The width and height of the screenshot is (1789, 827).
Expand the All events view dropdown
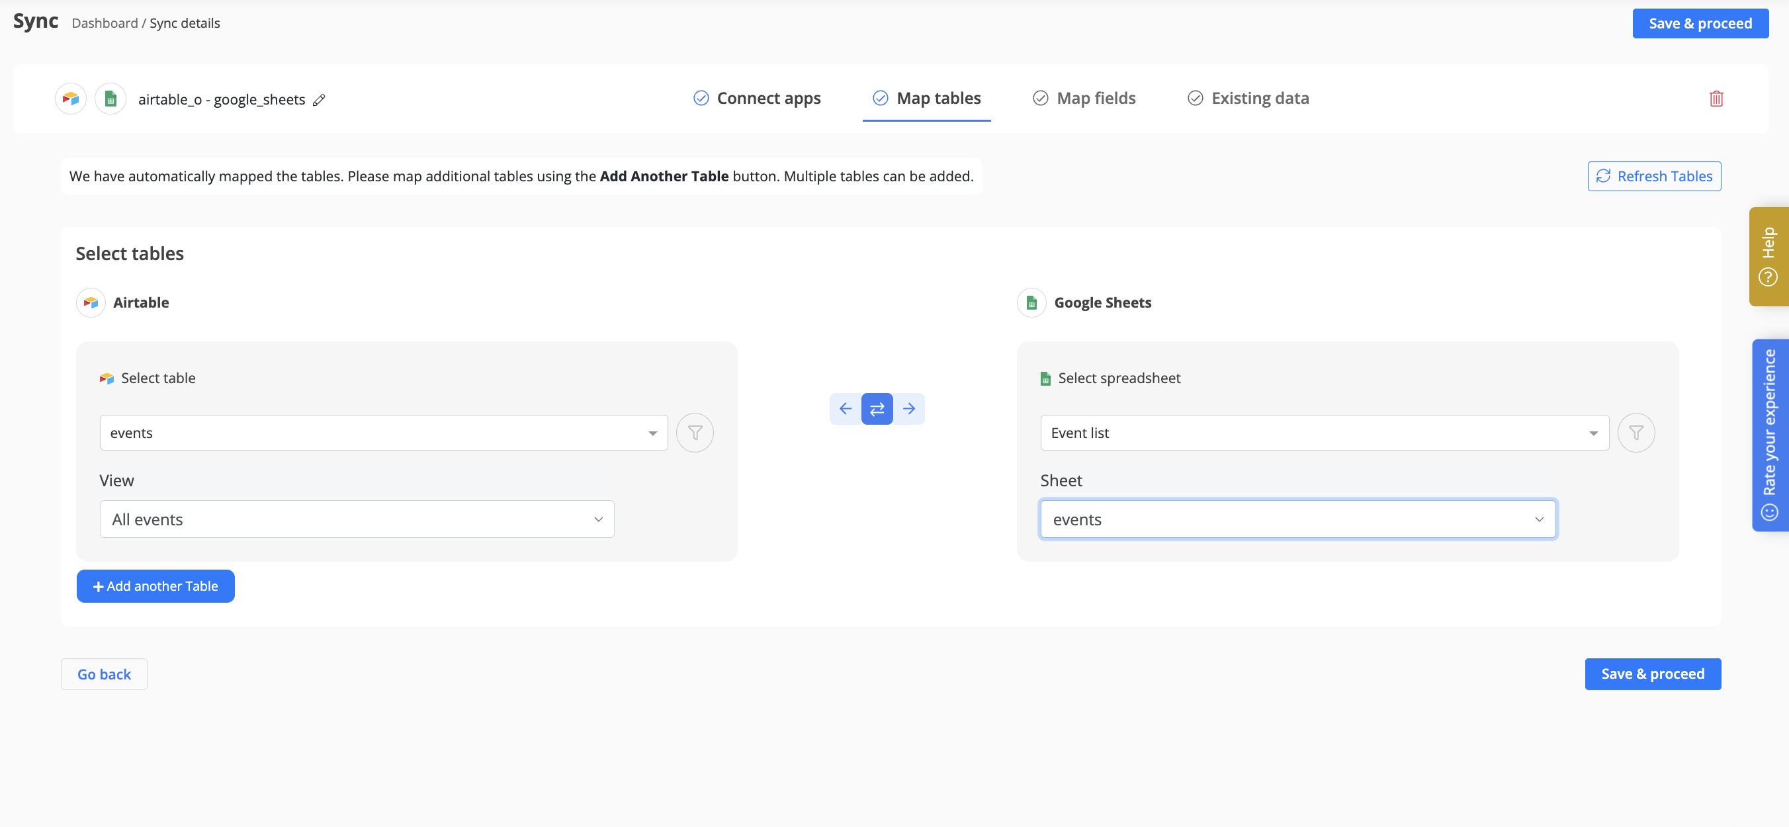[x=357, y=519]
